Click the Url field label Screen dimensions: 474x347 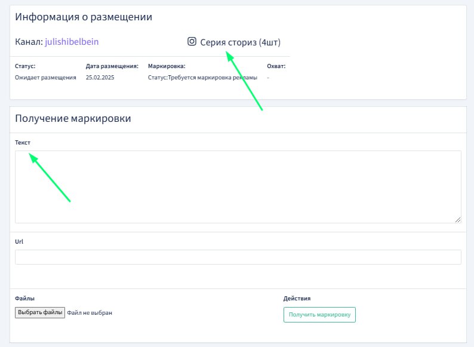coord(19,242)
